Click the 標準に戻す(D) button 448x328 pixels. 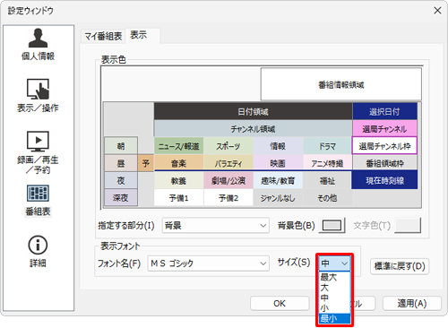click(400, 266)
